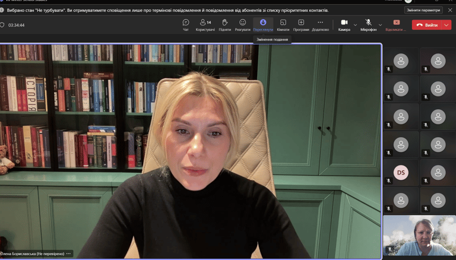The width and height of the screenshot is (456, 260).
Task: Unmute the microphone (Мікрофон)
Action: [368, 25]
